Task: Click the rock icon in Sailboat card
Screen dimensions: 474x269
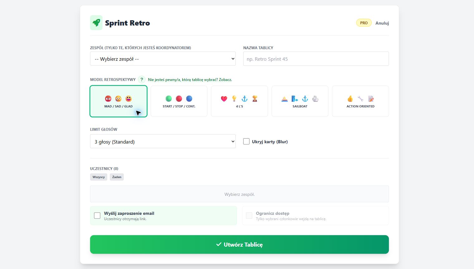Action: 315,99
